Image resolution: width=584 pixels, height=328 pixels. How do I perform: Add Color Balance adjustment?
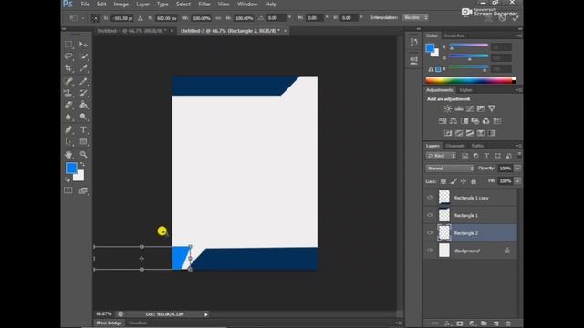(454, 121)
